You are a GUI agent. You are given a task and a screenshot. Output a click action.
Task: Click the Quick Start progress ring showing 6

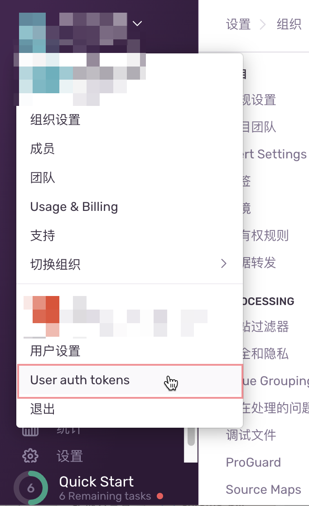tap(31, 488)
